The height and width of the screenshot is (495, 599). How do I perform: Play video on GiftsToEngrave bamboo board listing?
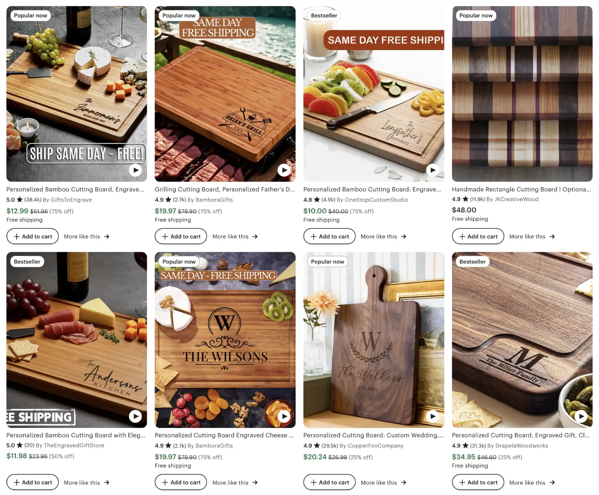point(136,170)
